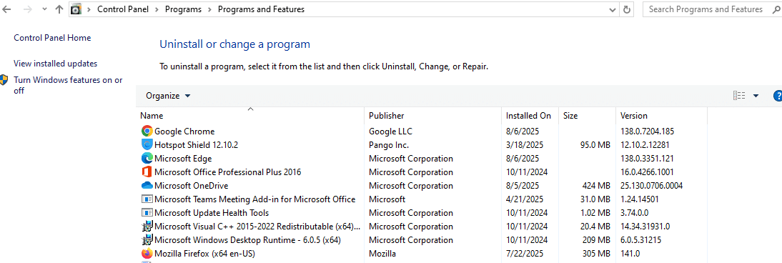Sort by the Name column header

(250, 115)
